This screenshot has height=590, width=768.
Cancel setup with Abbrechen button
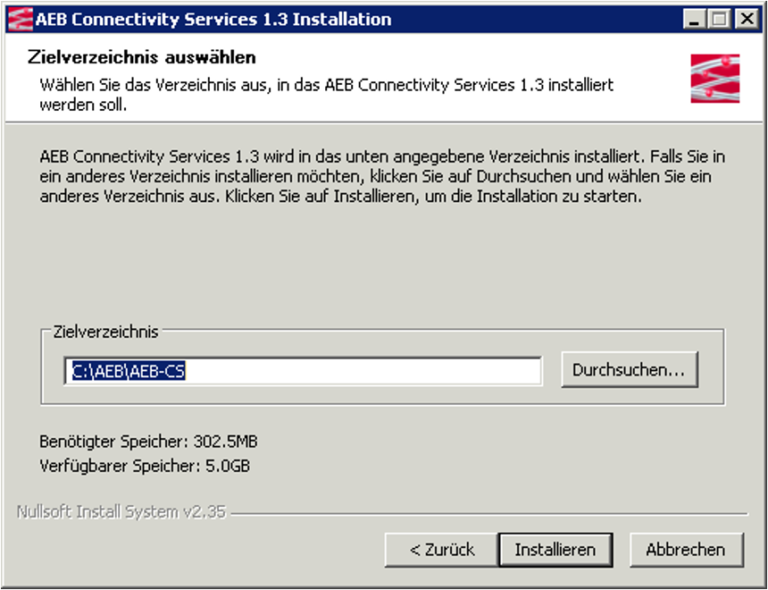pos(686,549)
